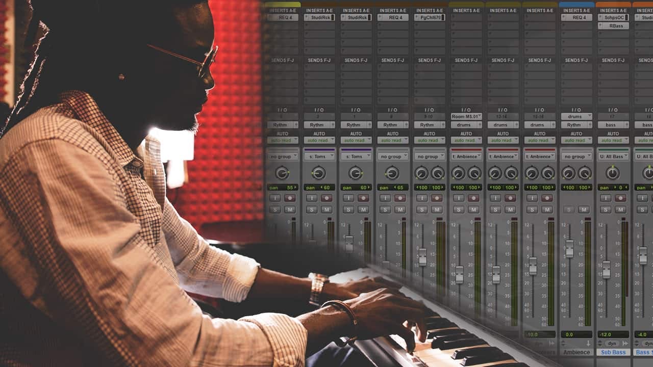This screenshot has width=653, height=367.
Task: Open the RBass insert plugin
Action: [x=613, y=25]
